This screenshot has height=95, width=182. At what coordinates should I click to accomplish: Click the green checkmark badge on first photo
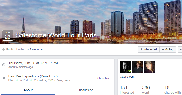click(130, 71)
